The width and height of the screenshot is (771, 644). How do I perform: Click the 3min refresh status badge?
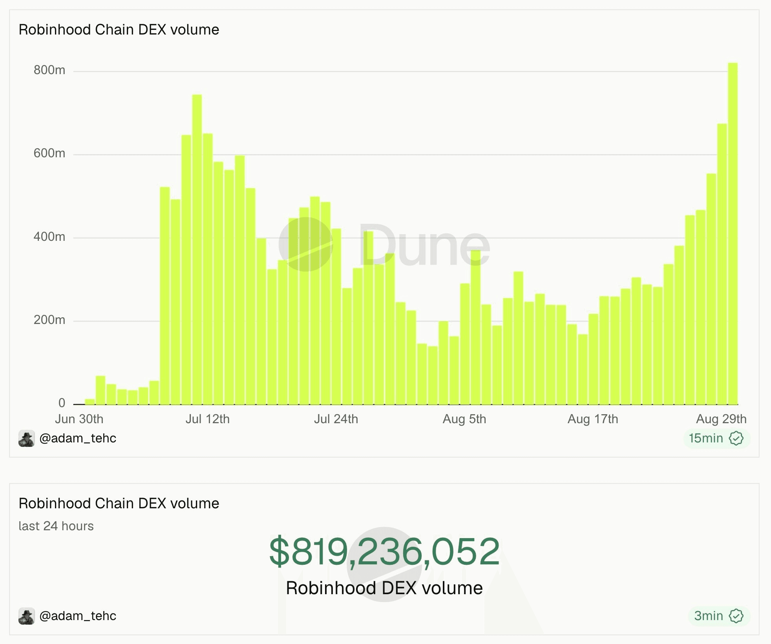[x=719, y=616]
